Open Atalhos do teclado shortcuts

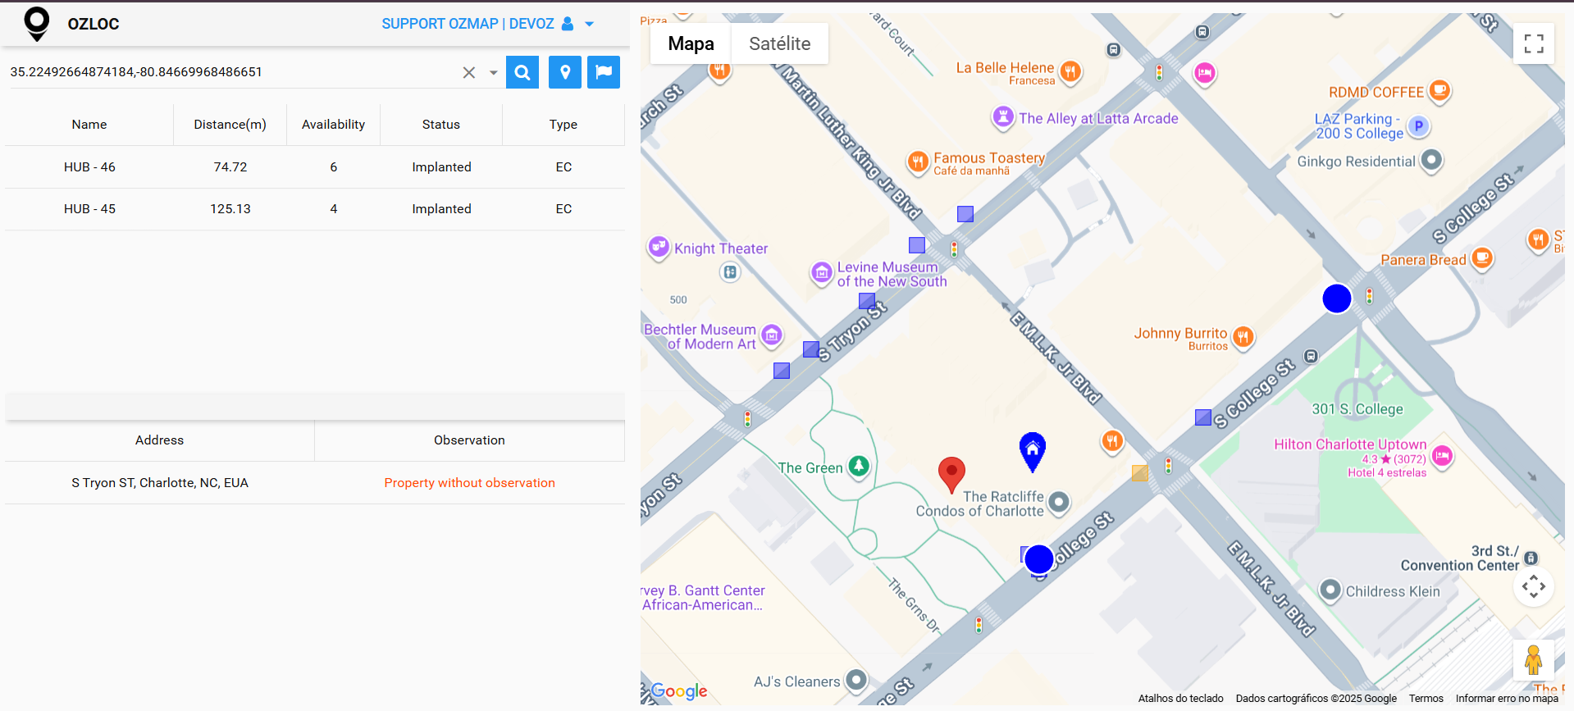click(x=1180, y=699)
